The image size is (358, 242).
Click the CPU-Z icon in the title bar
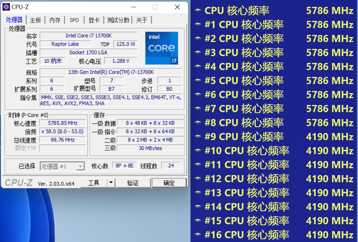coord(7,7)
